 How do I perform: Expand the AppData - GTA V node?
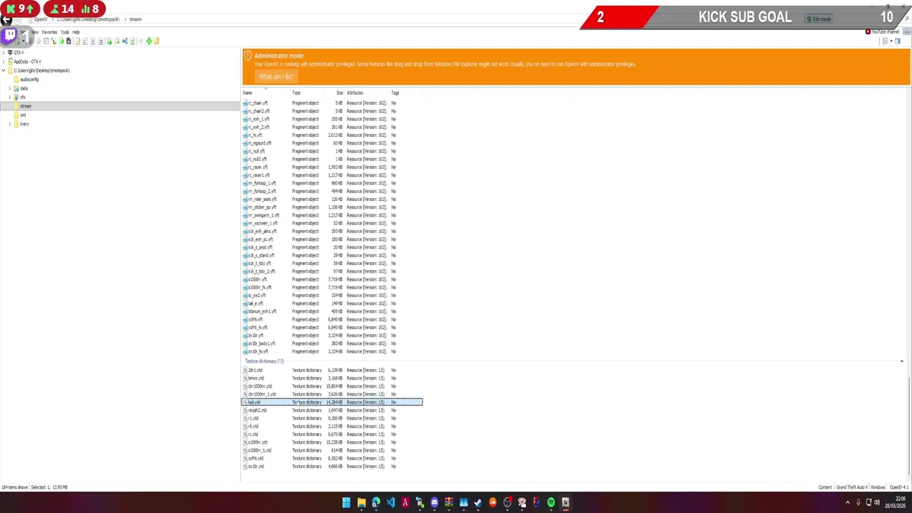coord(4,62)
